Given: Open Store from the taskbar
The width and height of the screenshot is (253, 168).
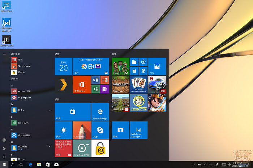Looking at the screenshot, I should [x=48, y=164].
